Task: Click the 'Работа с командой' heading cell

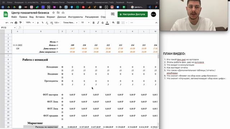Action: coord(35,60)
